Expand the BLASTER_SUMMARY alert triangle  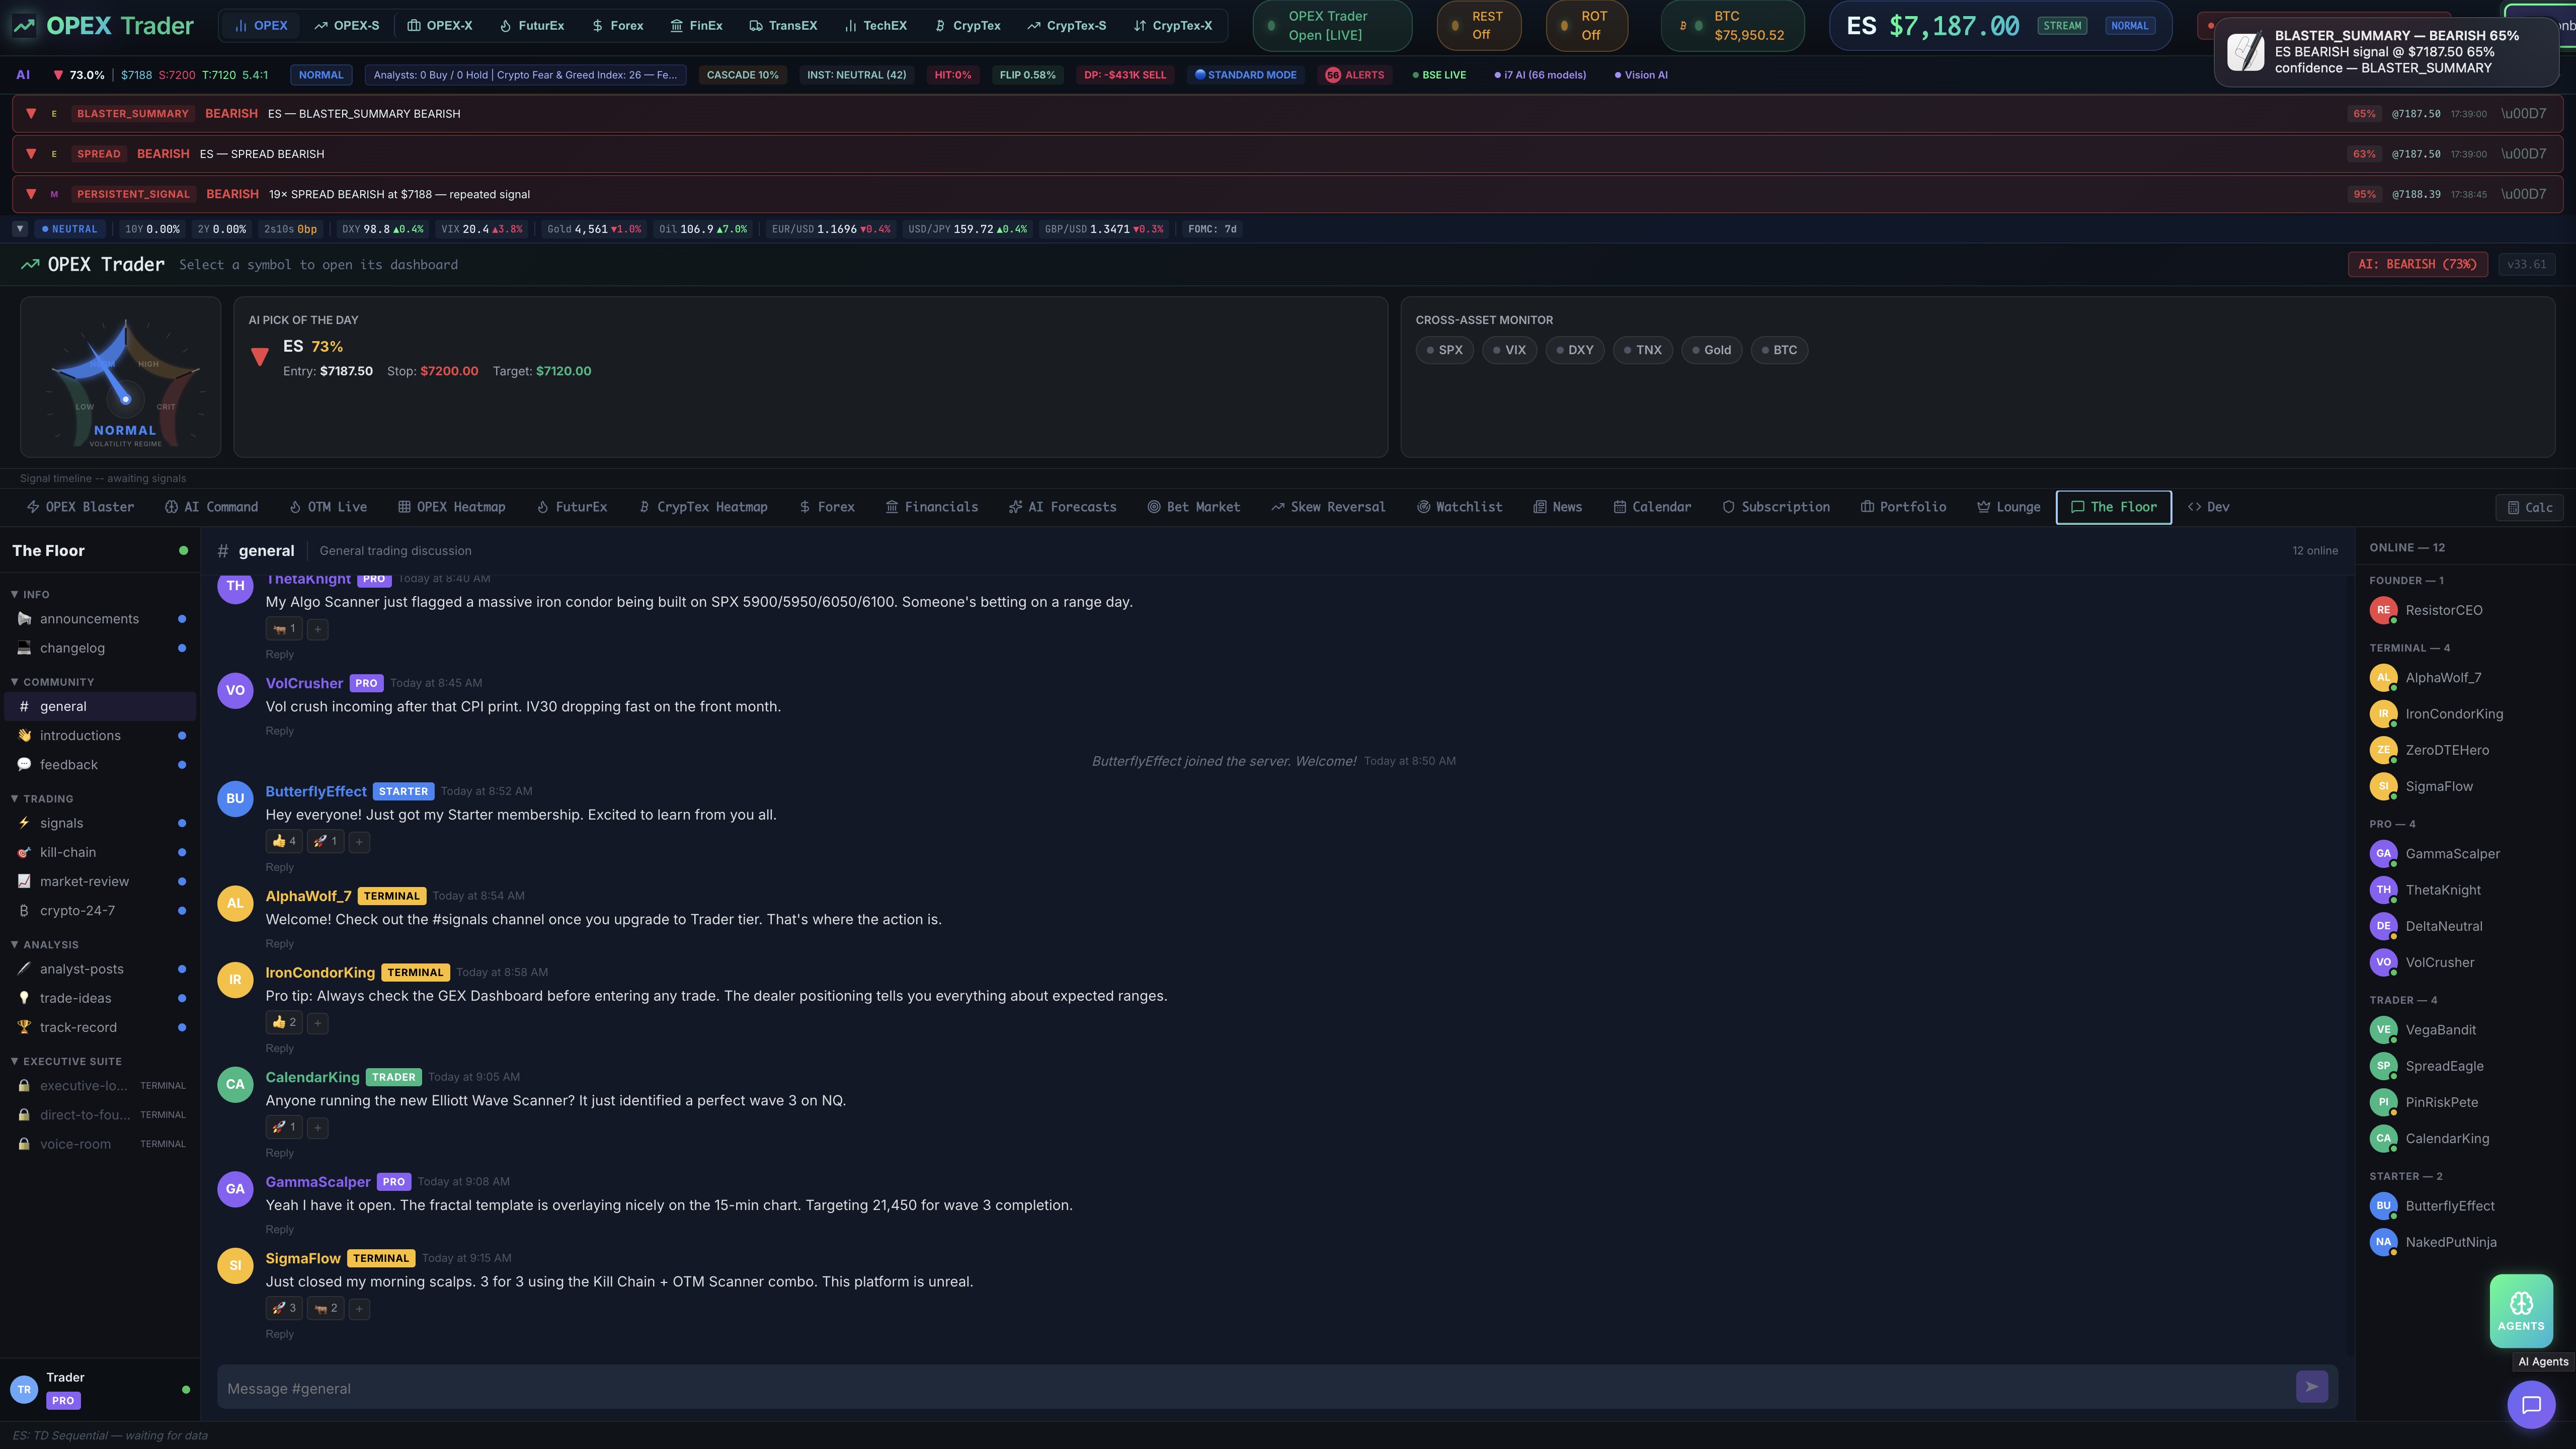tap(31, 114)
